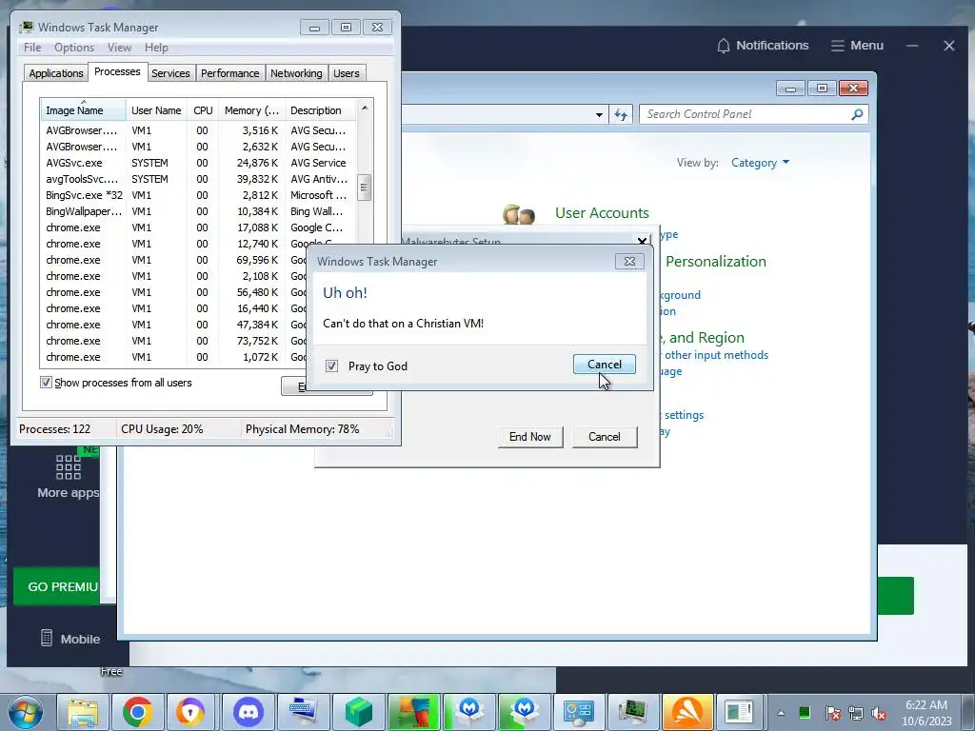Click Cancel in the Uh oh dialog

pyautogui.click(x=605, y=365)
